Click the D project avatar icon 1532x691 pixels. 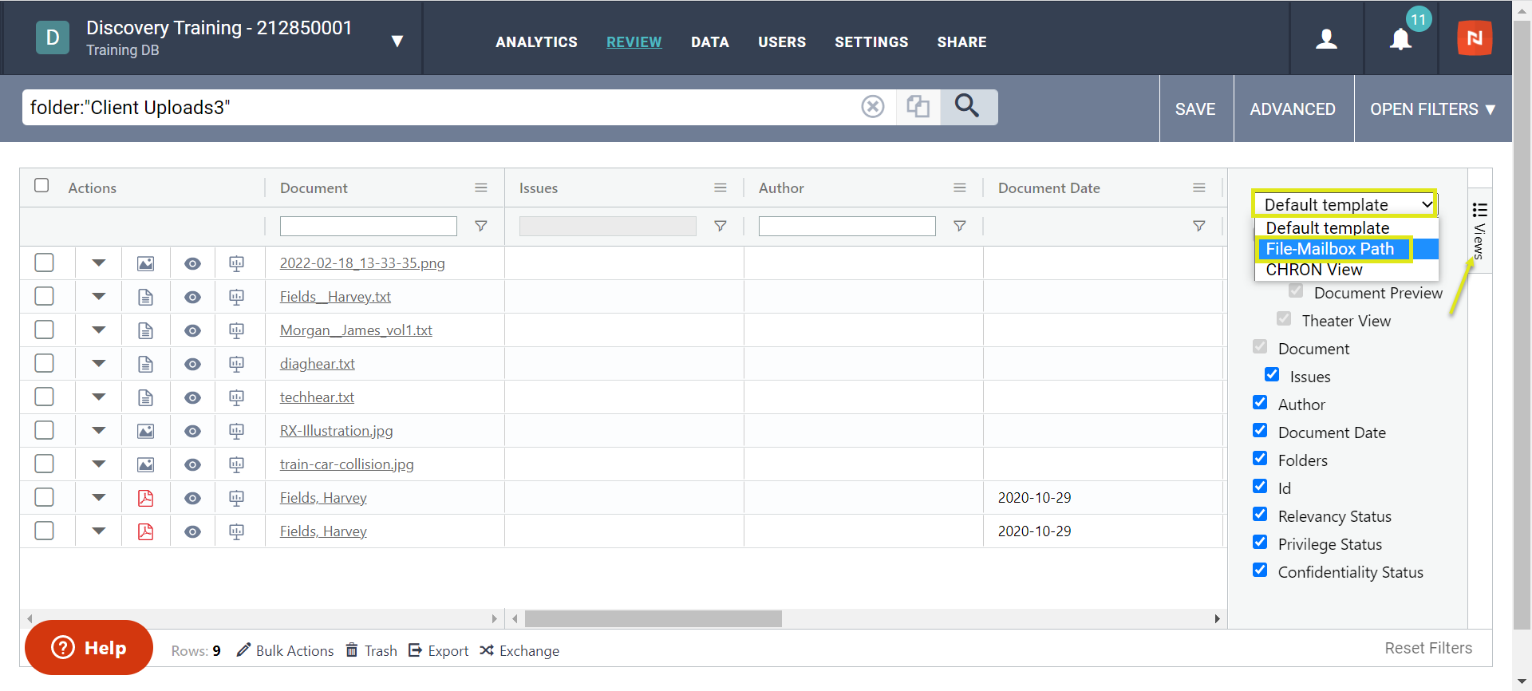(53, 38)
